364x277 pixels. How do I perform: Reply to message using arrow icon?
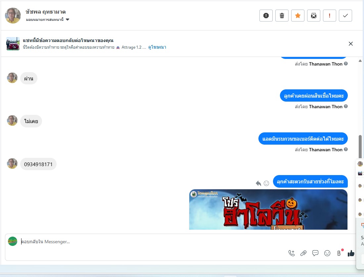258,183
